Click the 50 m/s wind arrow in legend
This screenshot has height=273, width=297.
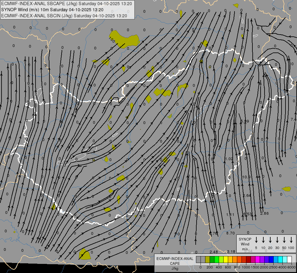pos(284,240)
